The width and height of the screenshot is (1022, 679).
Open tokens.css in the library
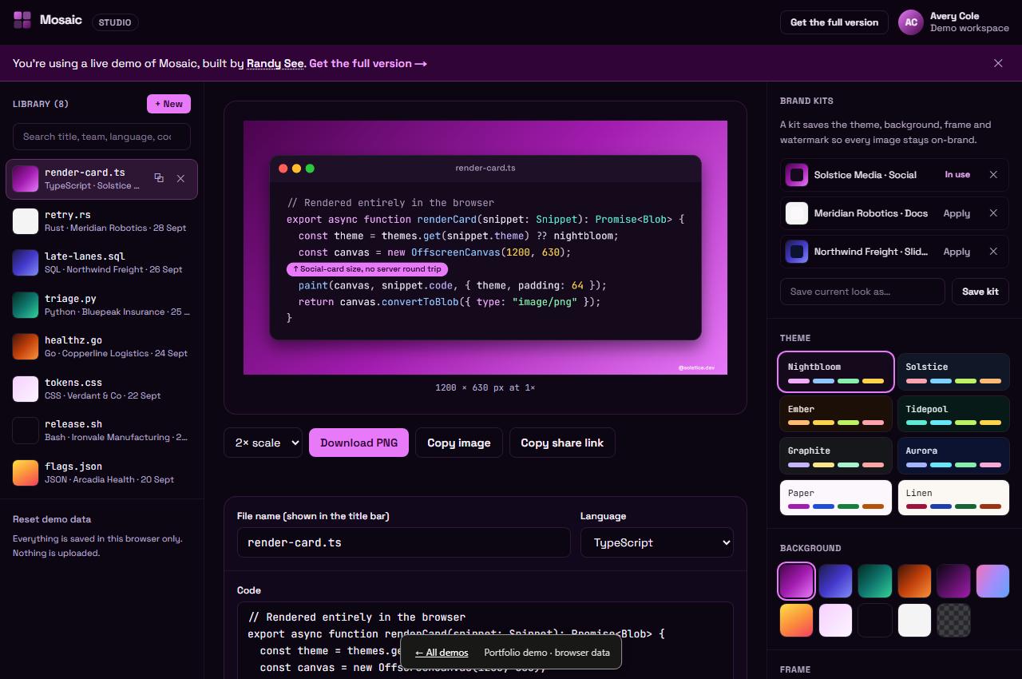click(101, 389)
